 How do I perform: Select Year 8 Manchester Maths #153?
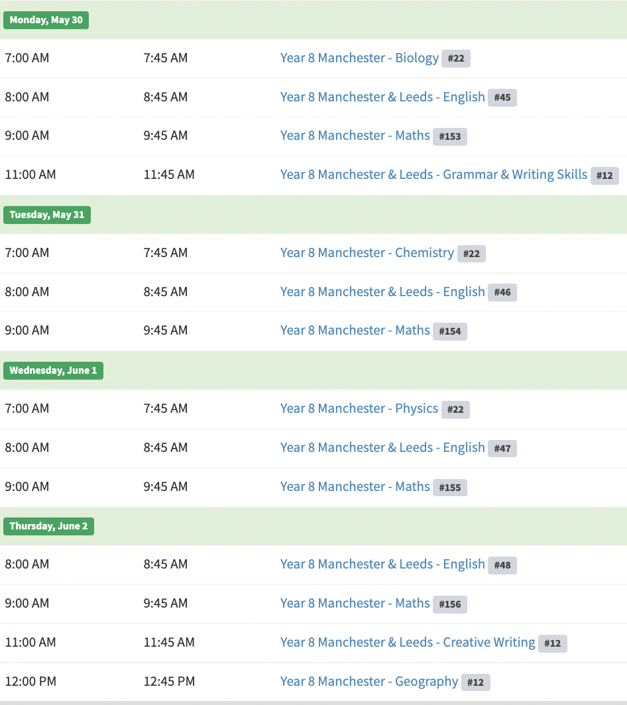tap(355, 136)
